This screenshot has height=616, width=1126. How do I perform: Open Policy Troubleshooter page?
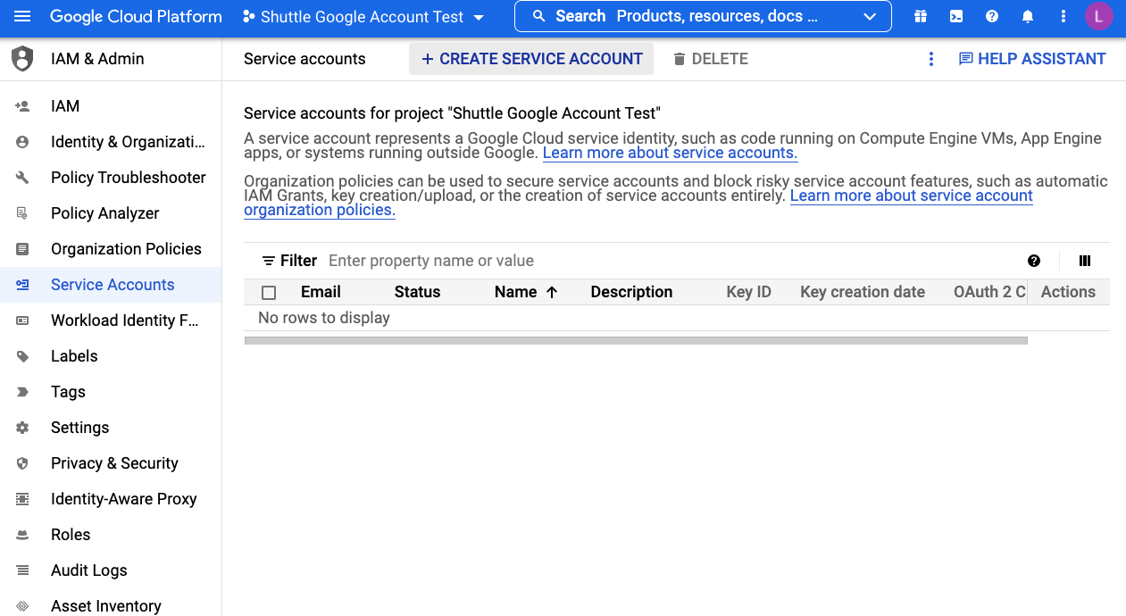coord(129,178)
